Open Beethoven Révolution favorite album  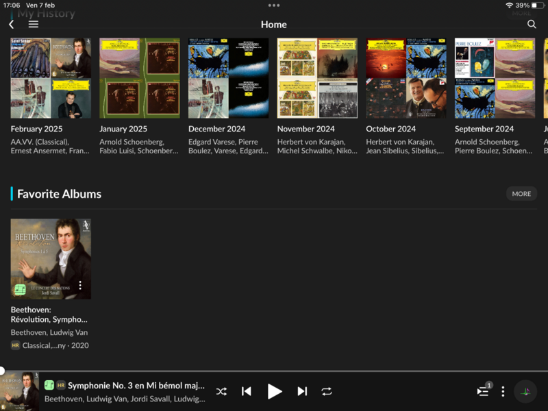pyautogui.click(x=51, y=259)
